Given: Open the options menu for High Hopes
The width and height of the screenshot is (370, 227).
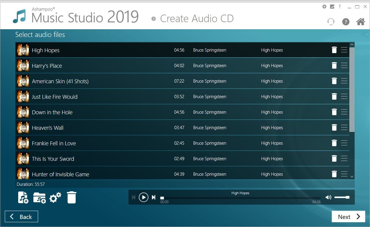Looking at the screenshot, I should click(x=344, y=50).
